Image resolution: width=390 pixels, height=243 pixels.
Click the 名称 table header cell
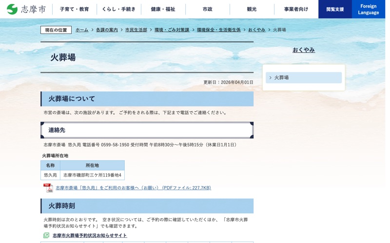coord(50,165)
